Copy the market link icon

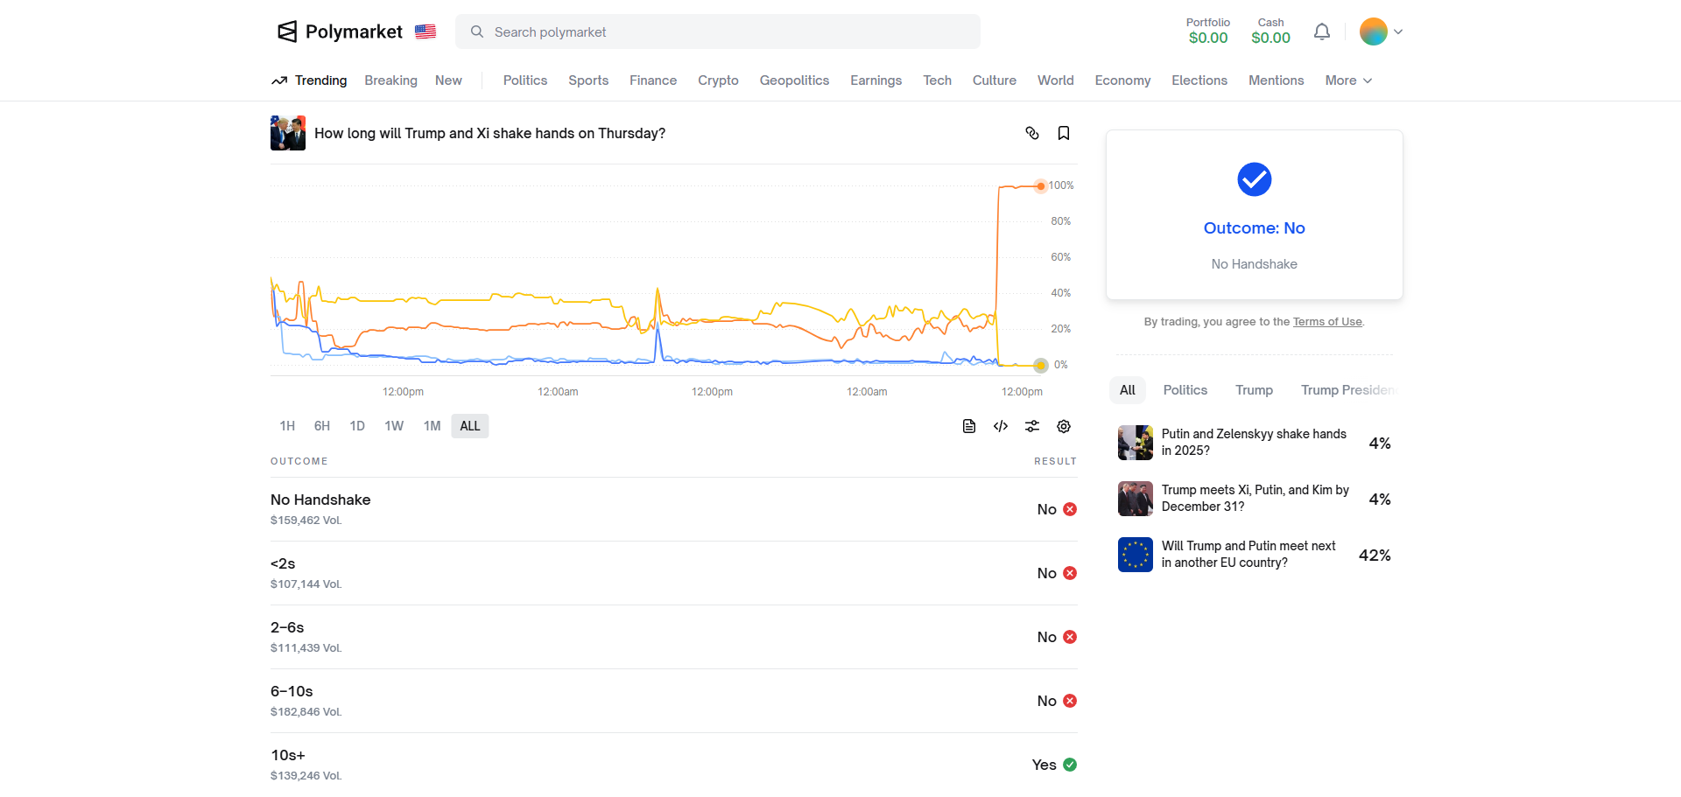pyautogui.click(x=1032, y=133)
